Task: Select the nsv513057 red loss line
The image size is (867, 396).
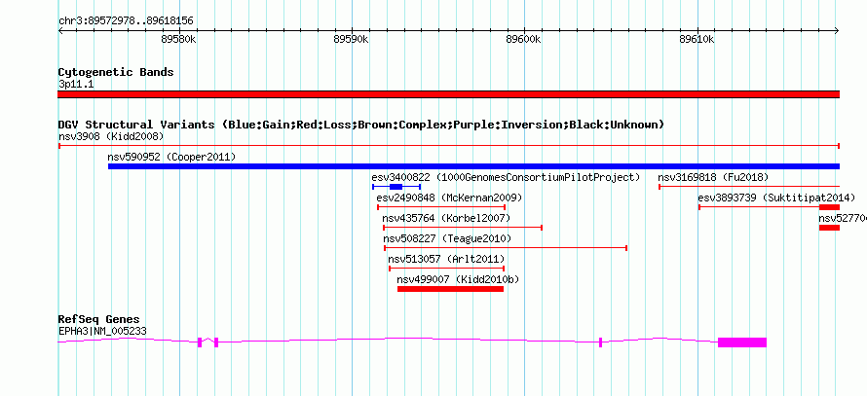Action: [x=447, y=269]
